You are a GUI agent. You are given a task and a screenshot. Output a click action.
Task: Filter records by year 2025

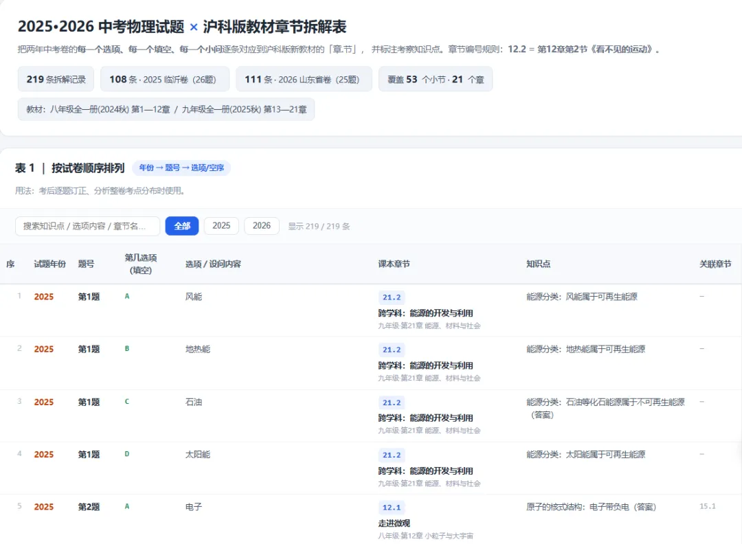[x=221, y=226]
